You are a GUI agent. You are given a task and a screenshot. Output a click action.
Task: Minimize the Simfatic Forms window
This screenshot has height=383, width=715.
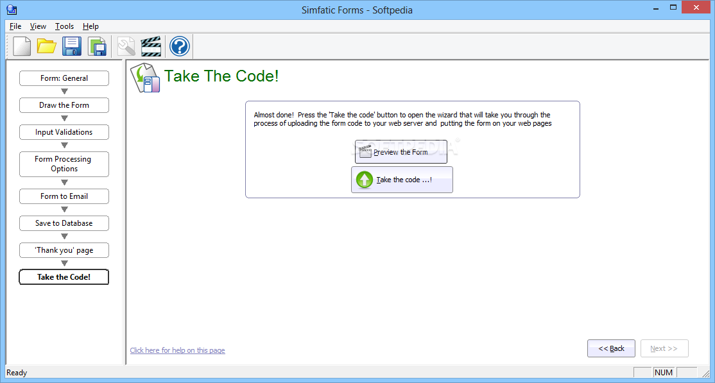(655, 8)
